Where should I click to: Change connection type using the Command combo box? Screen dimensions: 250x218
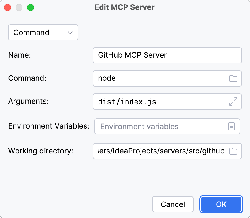43,32
